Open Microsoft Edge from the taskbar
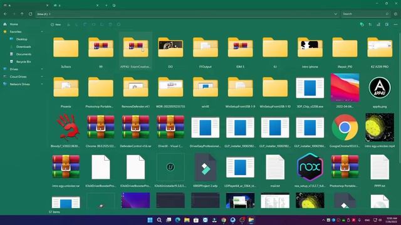The height and width of the screenshot is (225, 401). coord(178,220)
